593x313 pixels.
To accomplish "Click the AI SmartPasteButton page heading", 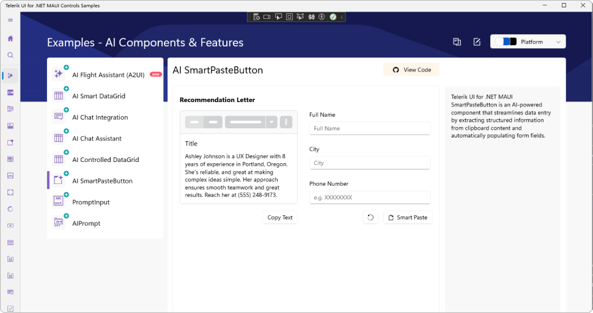I will coord(218,70).
